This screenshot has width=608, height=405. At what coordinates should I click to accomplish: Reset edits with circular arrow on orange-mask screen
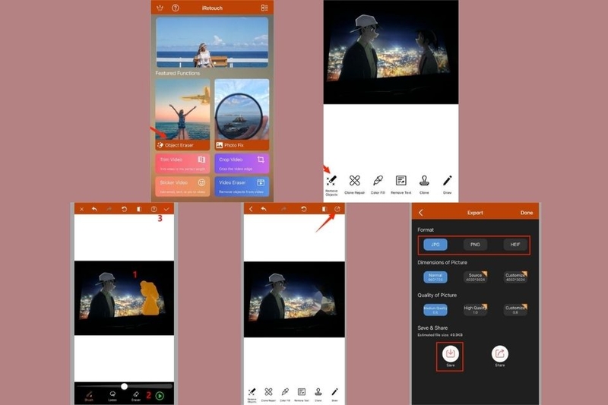tap(124, 209)
